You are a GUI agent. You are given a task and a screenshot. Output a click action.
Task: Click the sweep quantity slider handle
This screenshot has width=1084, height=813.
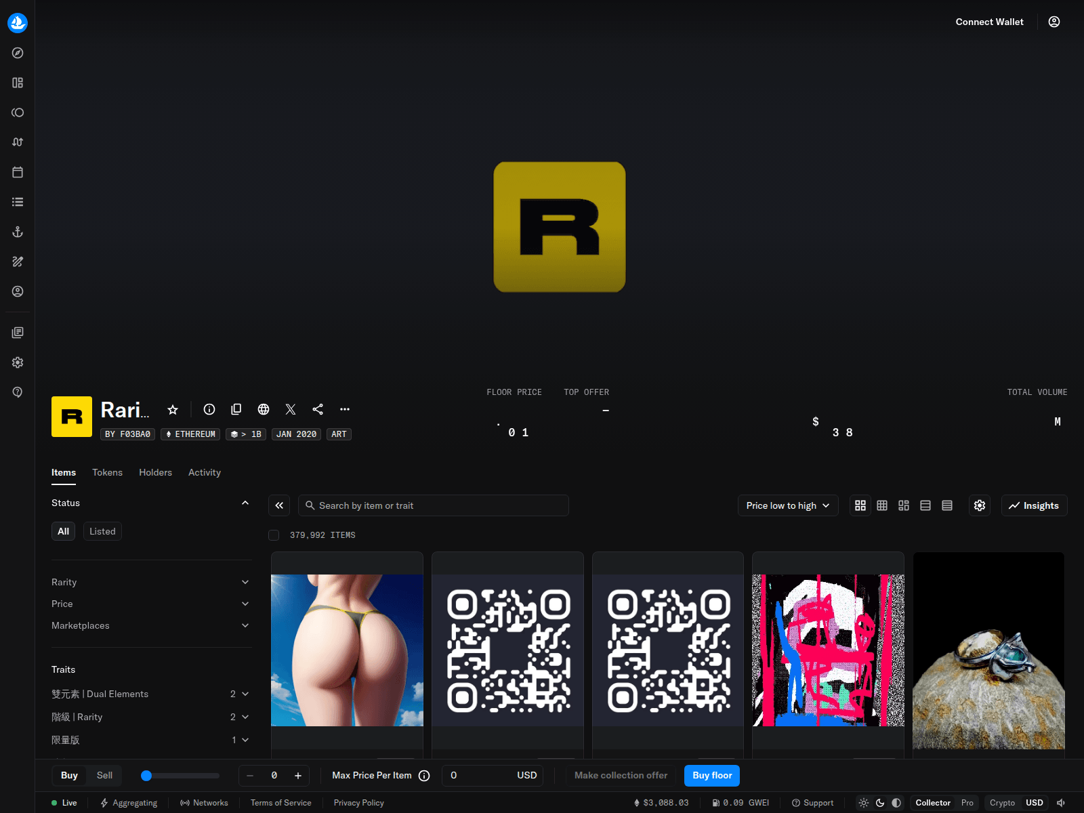click(146, 776)
